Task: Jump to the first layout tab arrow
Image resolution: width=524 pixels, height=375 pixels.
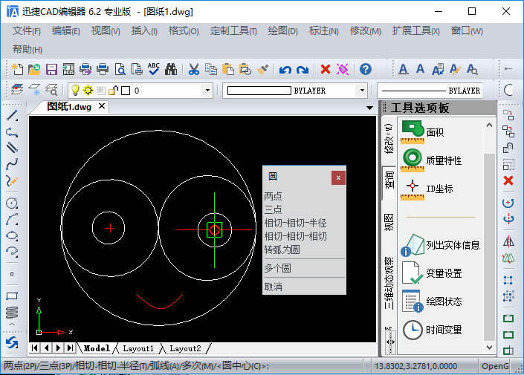Action: (x=34, y=348)
